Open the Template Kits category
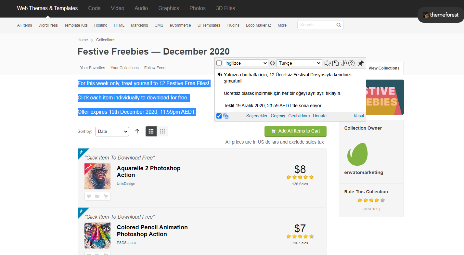The height and width of the screenshot is (255, 464). tap(76, 25)
